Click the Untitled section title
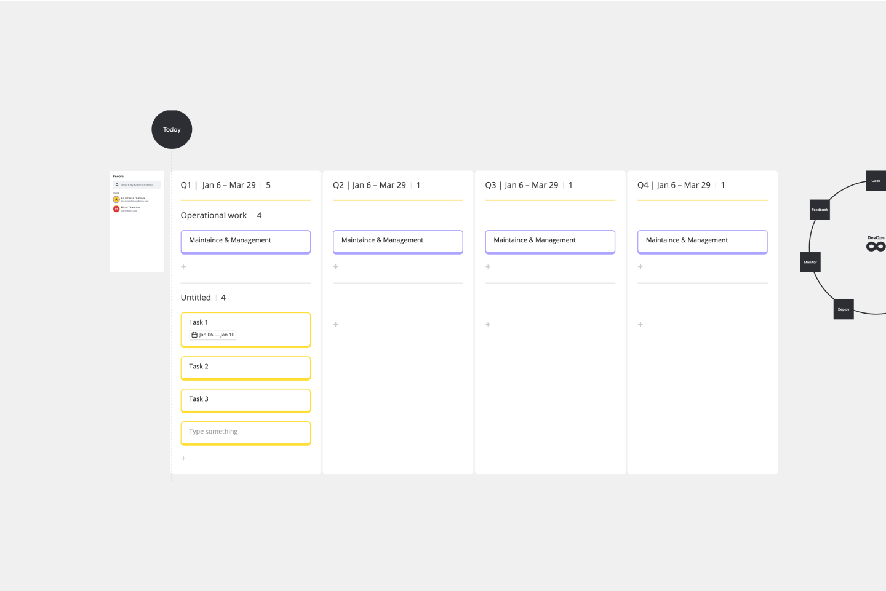Viewport: 886px width, 591px height. (196, 298)
